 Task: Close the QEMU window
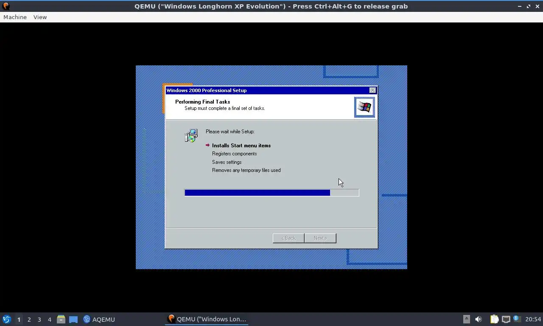[537, 6]
